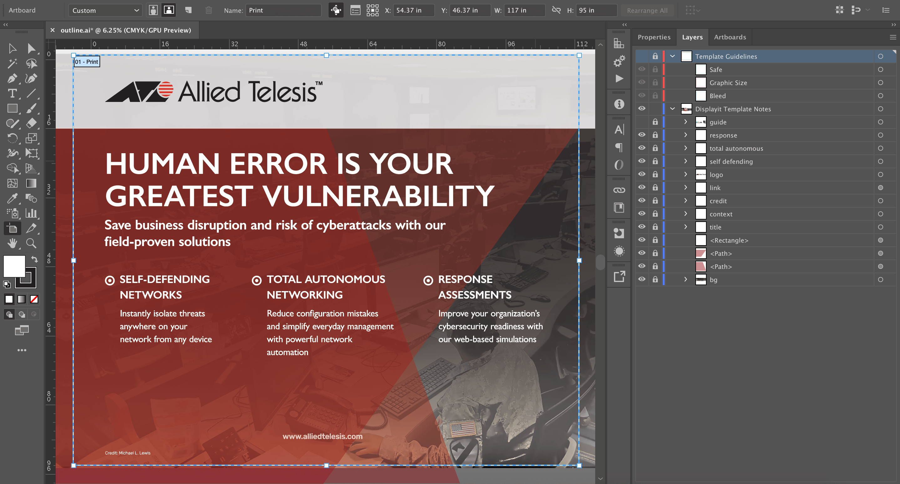Click the Direct Selection tool

31,48
